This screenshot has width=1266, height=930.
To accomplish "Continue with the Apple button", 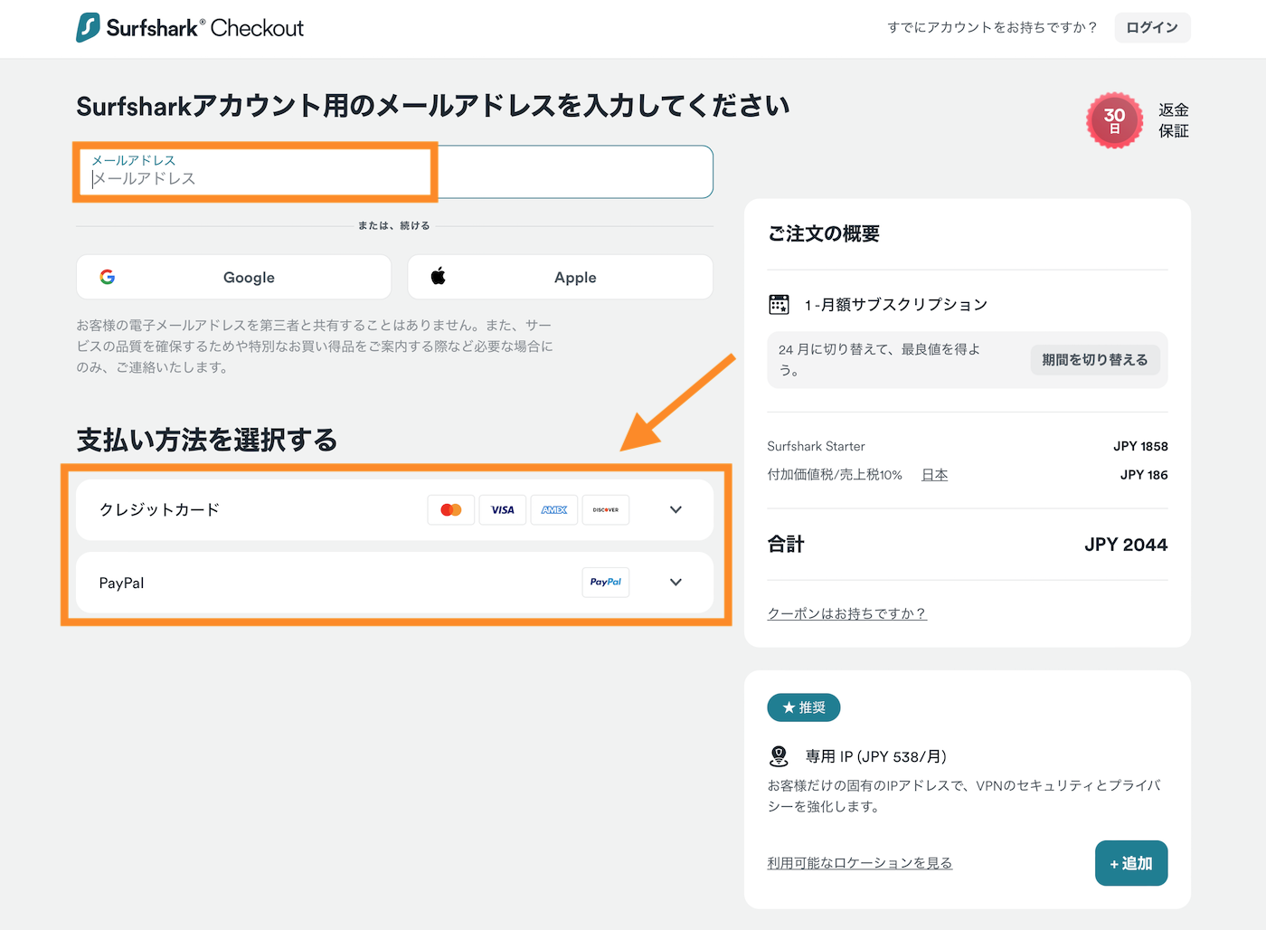I will click(x=560, y=277).
